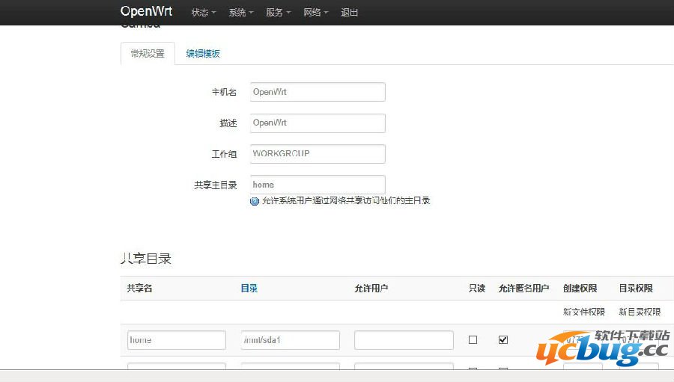This screenshot has width=674, height=382.
Task: Open the 网络 dropdown in the navbar
Action: click(x=315, y=13)
